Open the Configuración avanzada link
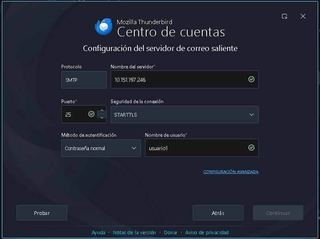 [x=231, y=172]
